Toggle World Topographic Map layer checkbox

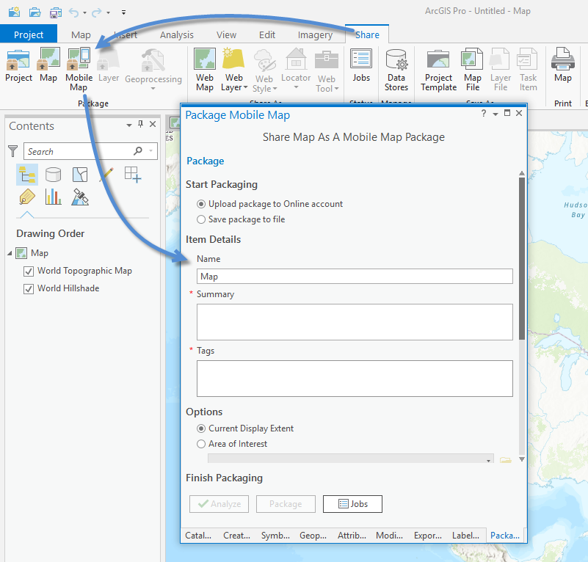click(x=29, y=271)
